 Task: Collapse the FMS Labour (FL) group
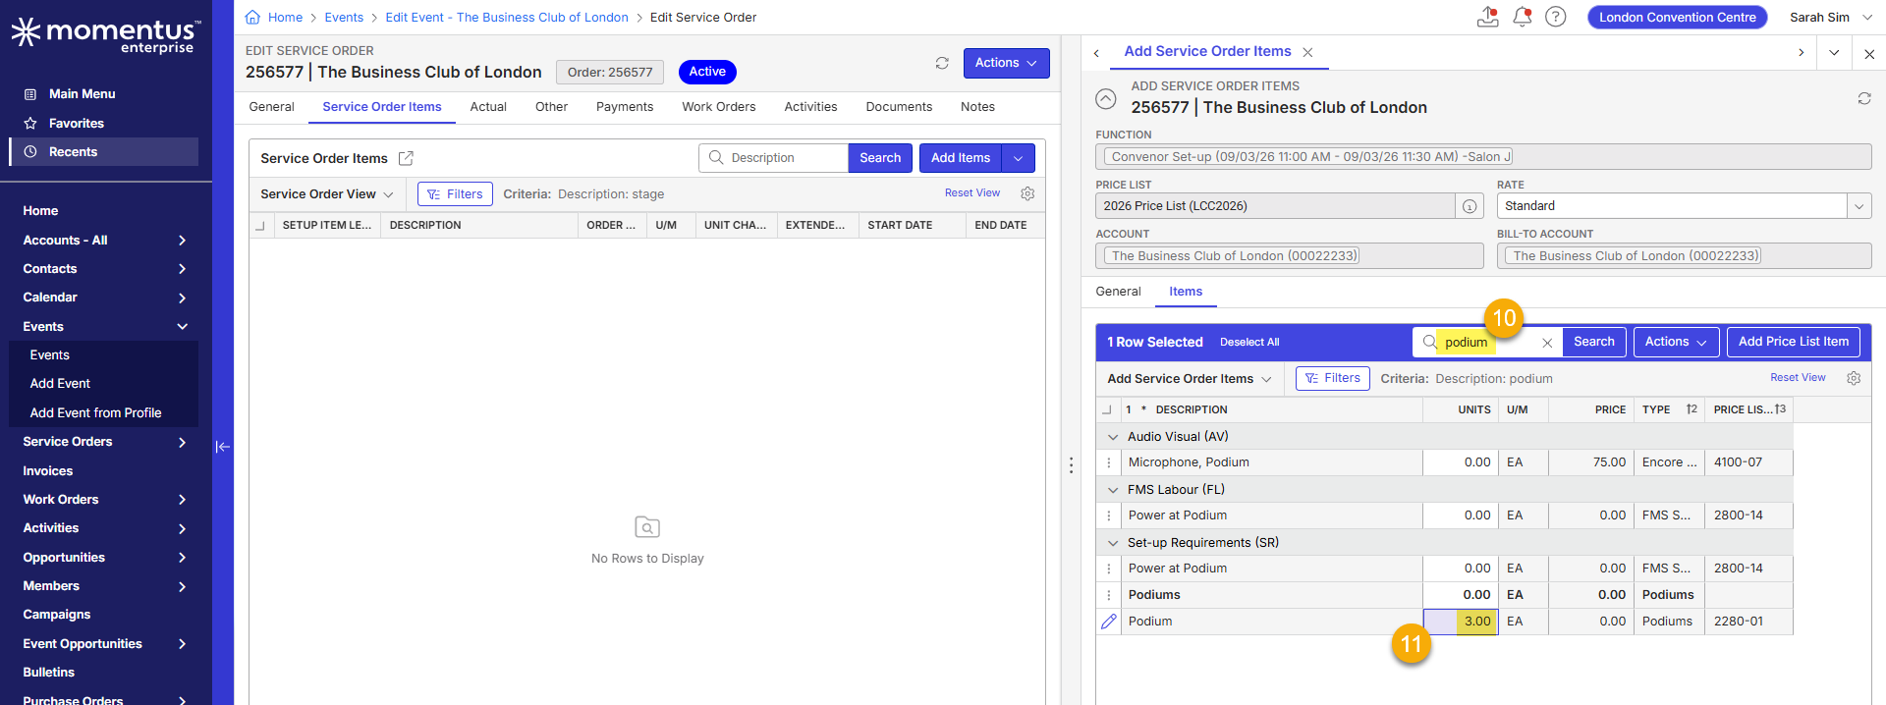click(x=1113, y=490)
